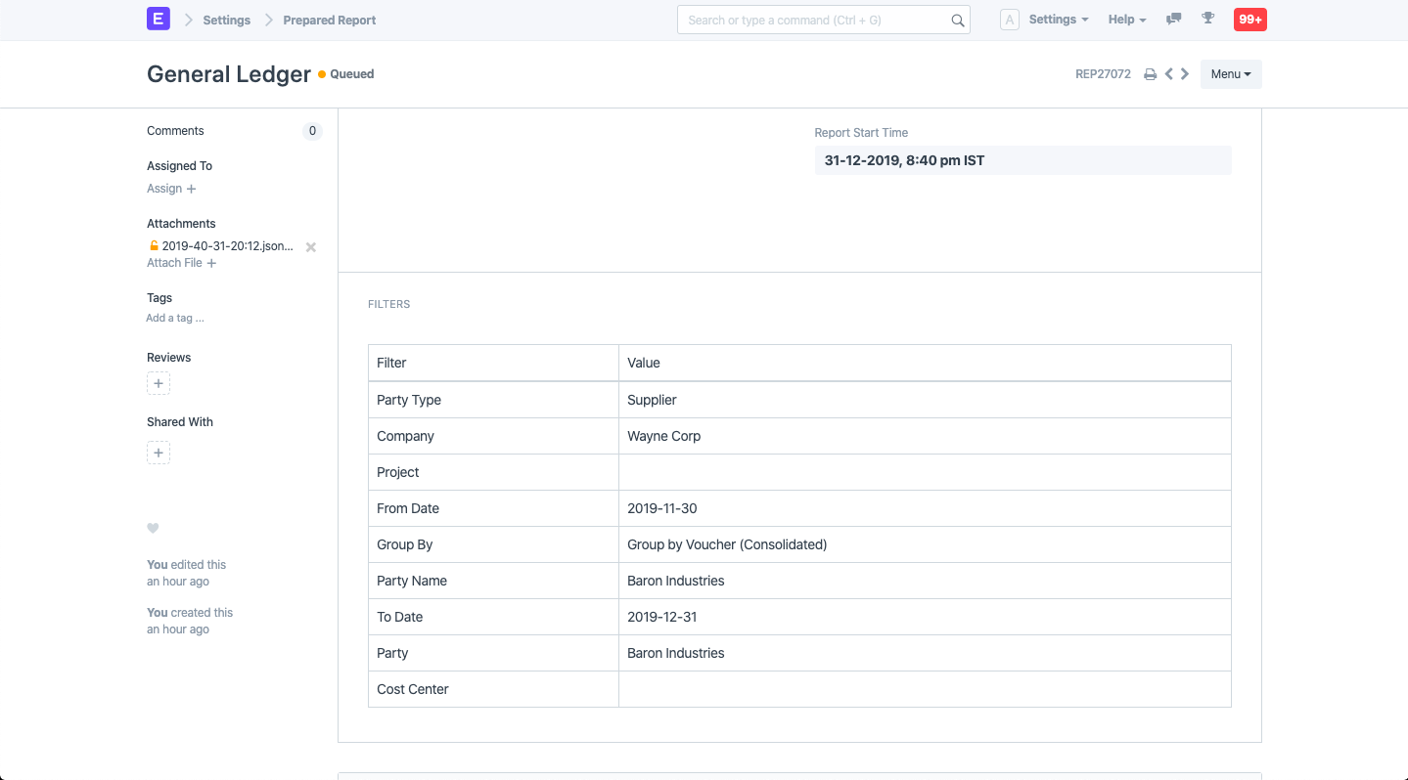1408x780 pixels.
Task: Like the report via heart icon
Action: point(153,528)
